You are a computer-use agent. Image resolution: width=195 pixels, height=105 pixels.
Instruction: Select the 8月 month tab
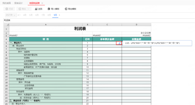49,15
